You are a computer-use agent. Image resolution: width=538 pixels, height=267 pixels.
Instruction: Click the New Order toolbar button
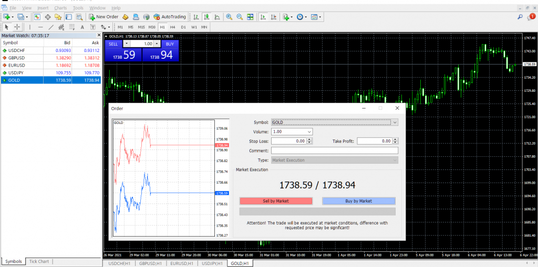click(104, 16)
